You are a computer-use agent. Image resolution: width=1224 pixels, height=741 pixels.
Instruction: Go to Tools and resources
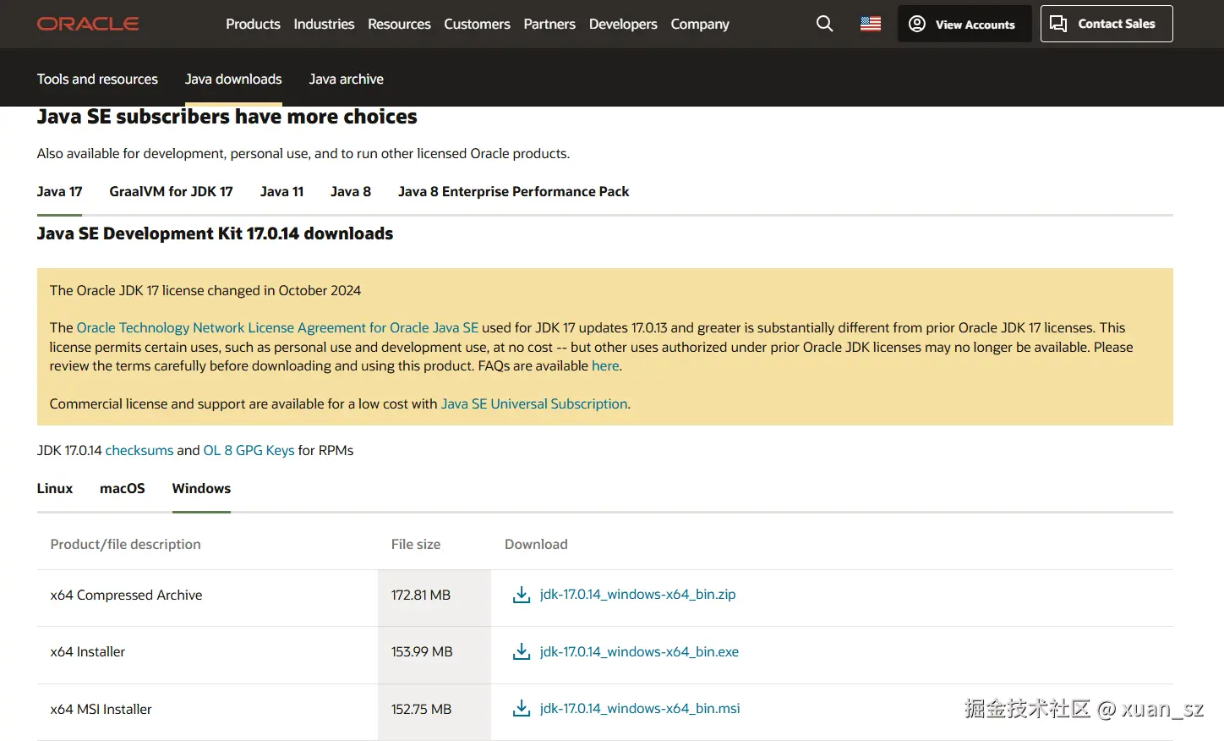point(97,79)
